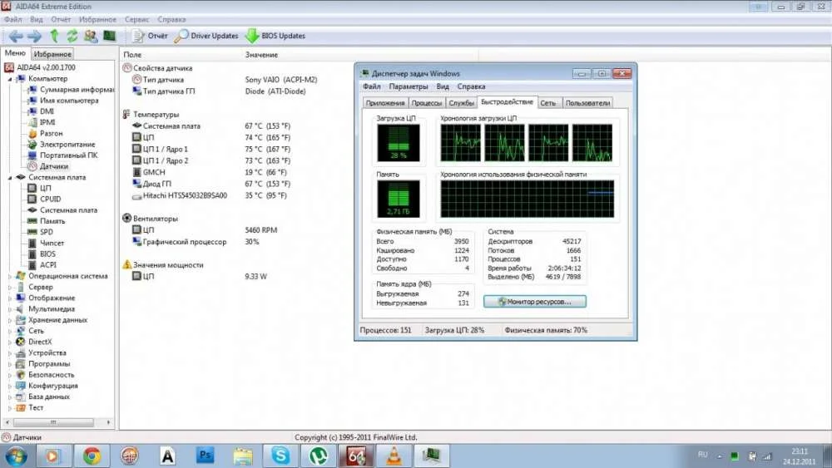This screenshot has width=832, height=468.
Task: Select Суммарная информация tree item
Action: click(71, 90)
